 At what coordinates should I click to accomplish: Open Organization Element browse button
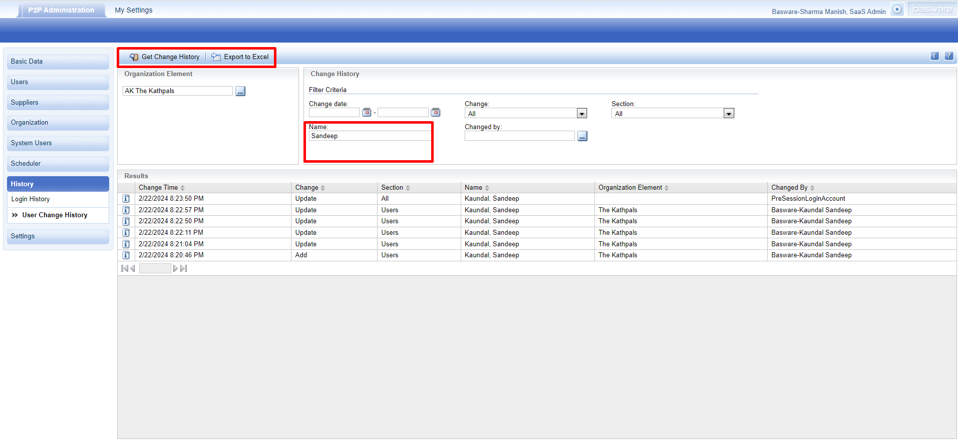pos(240,91)
